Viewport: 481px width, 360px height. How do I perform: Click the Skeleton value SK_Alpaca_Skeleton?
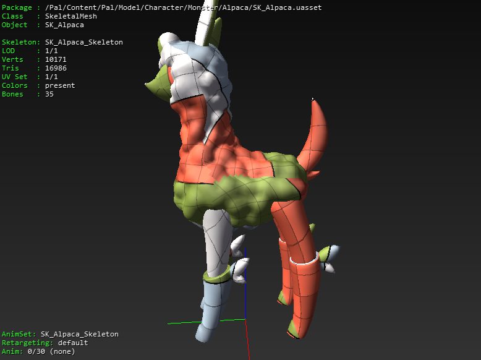pyautogui.click(x=83, y=42)
